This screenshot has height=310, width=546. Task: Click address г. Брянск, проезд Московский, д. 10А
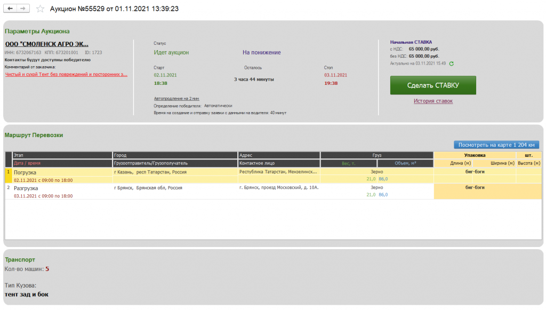pyautogui.click(x=279, y=188)
